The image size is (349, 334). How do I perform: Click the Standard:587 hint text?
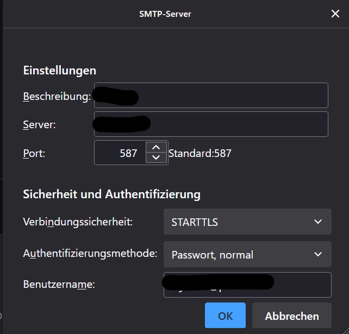(x=200, y=153)
